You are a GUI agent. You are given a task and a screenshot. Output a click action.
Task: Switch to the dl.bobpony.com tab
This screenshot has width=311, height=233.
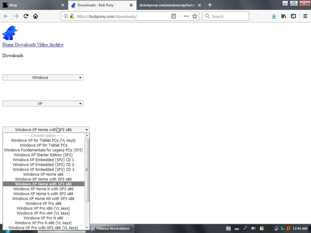click(x=171, y=5)
